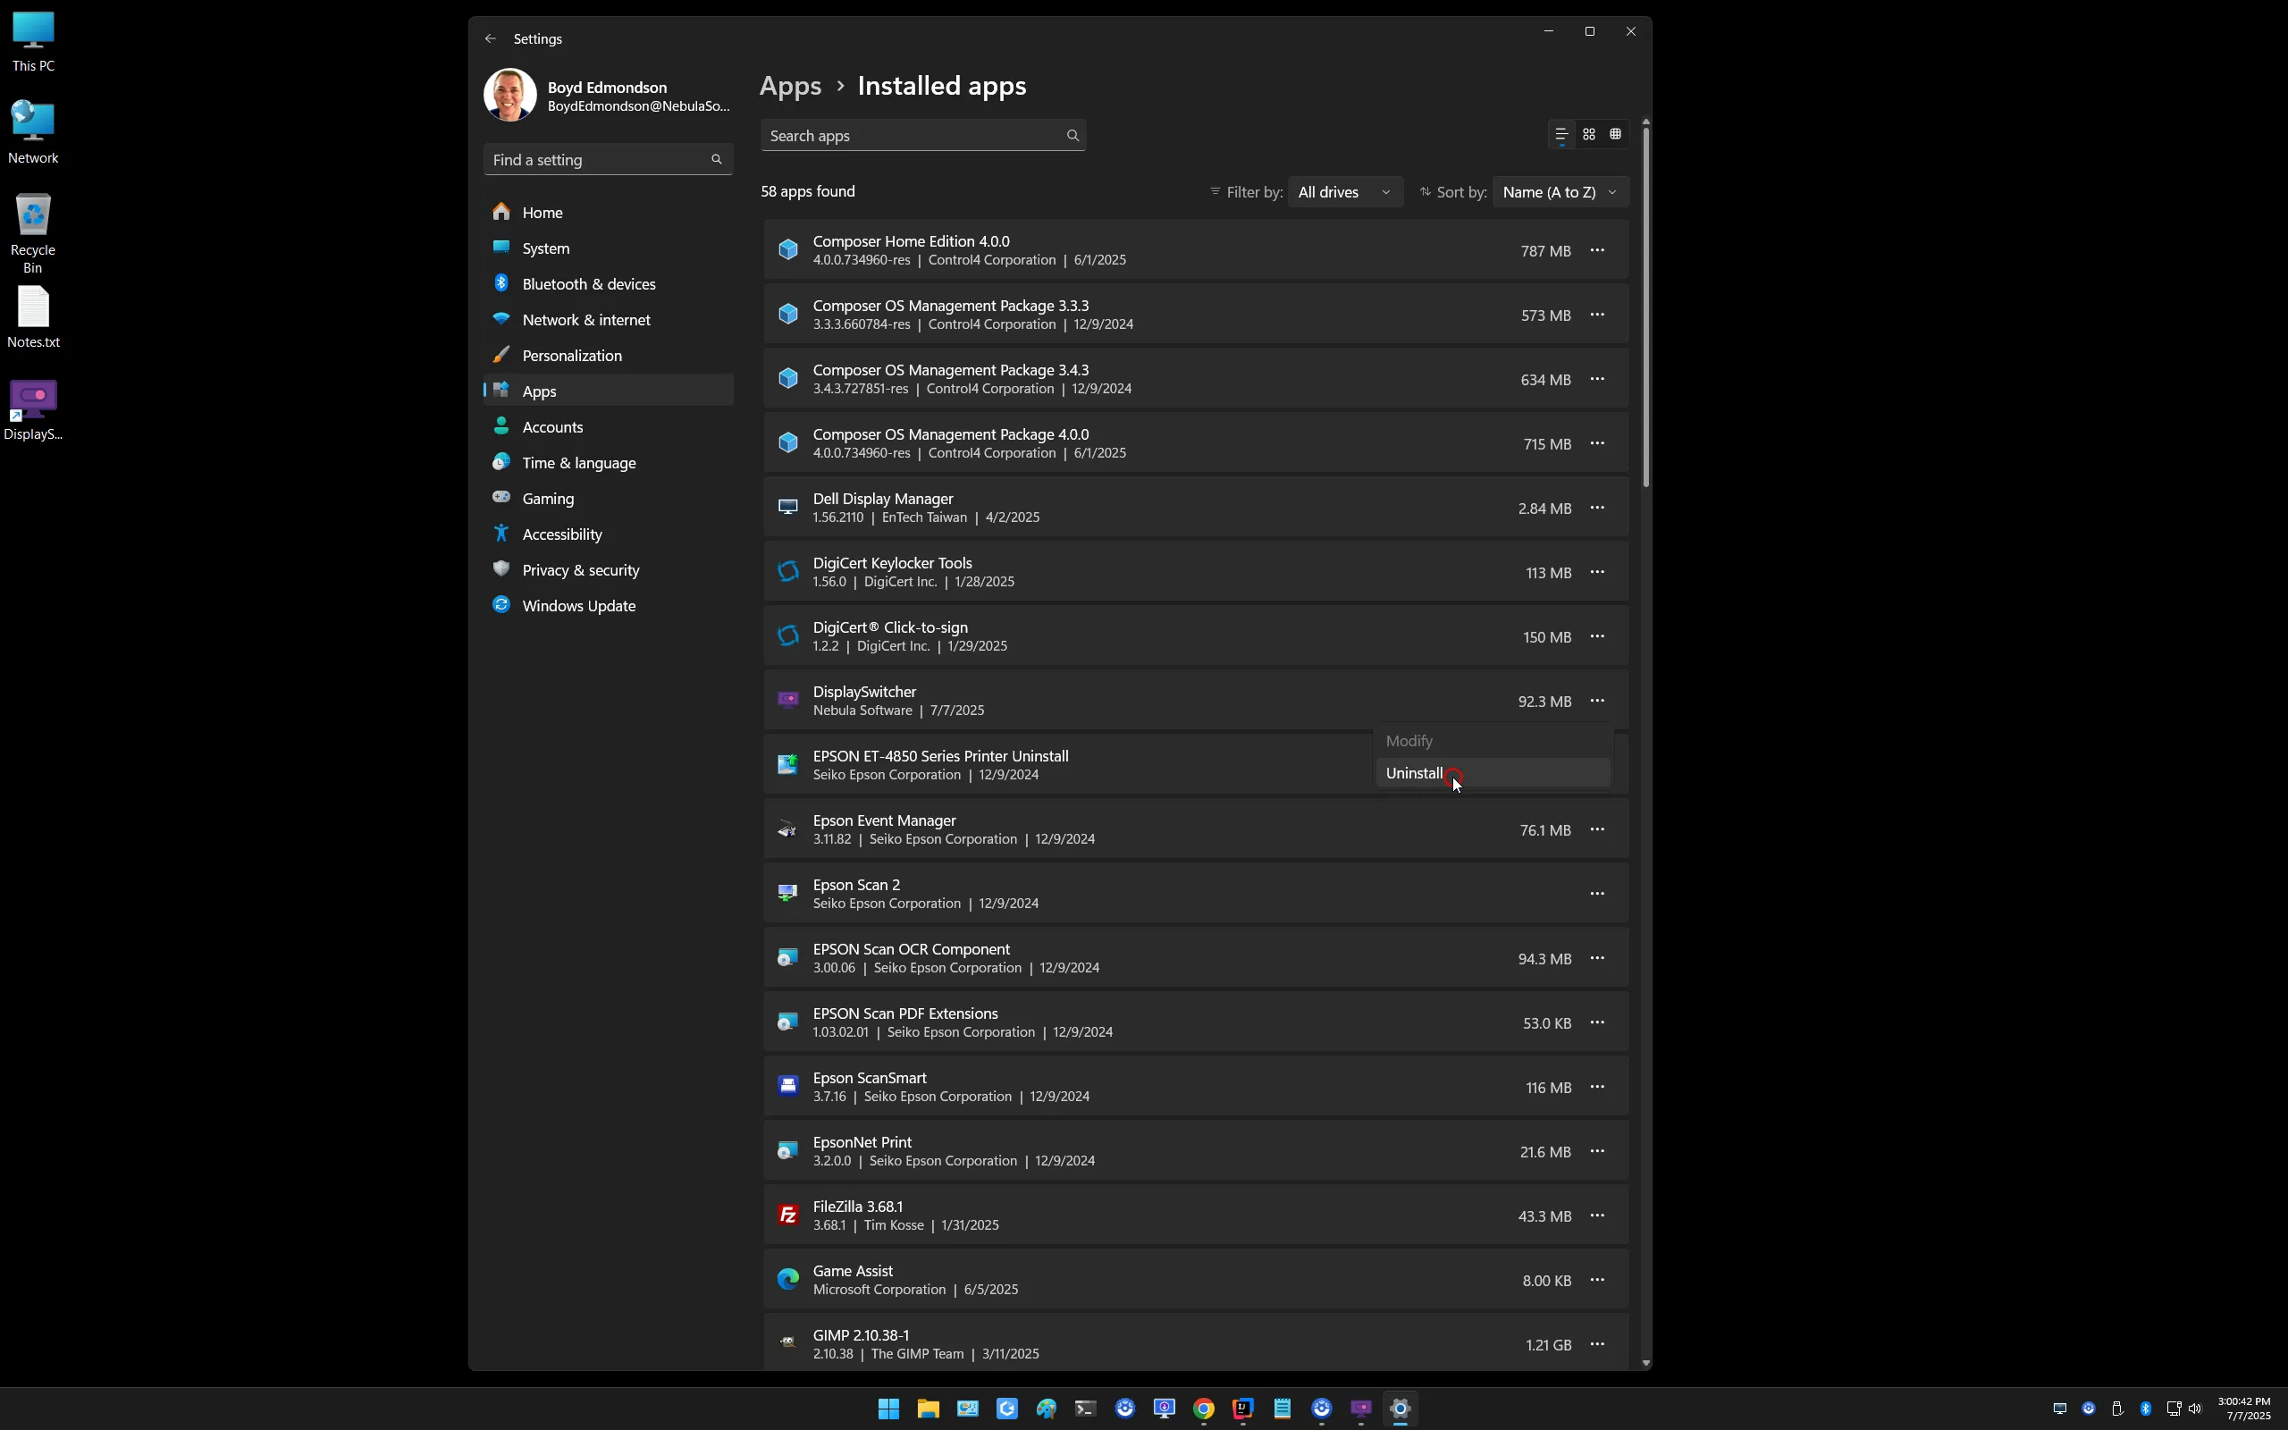2288x1430 pixels.
Task: Switch to table view layout icon
Action: [1616, 134]
